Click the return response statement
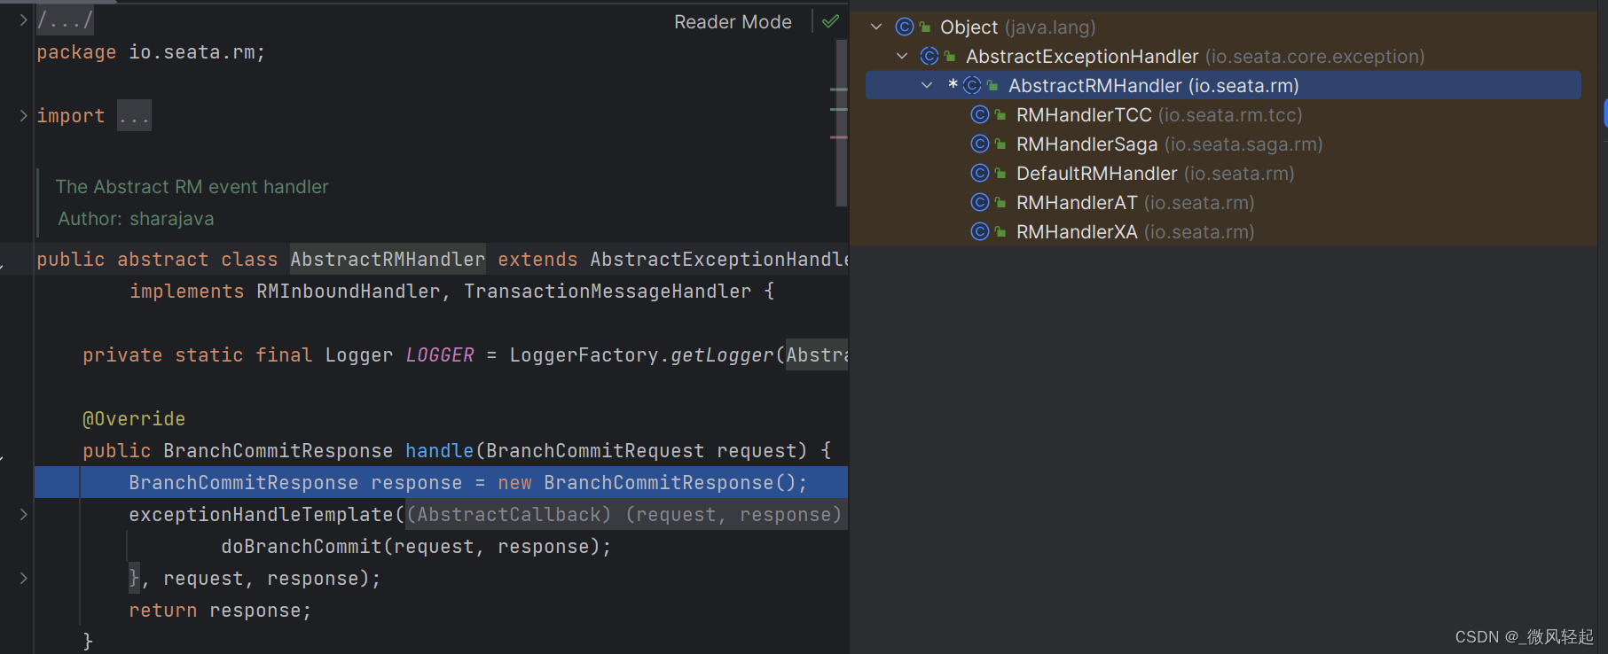Viewport: 1608px width, 654px height. pos(220,611)
